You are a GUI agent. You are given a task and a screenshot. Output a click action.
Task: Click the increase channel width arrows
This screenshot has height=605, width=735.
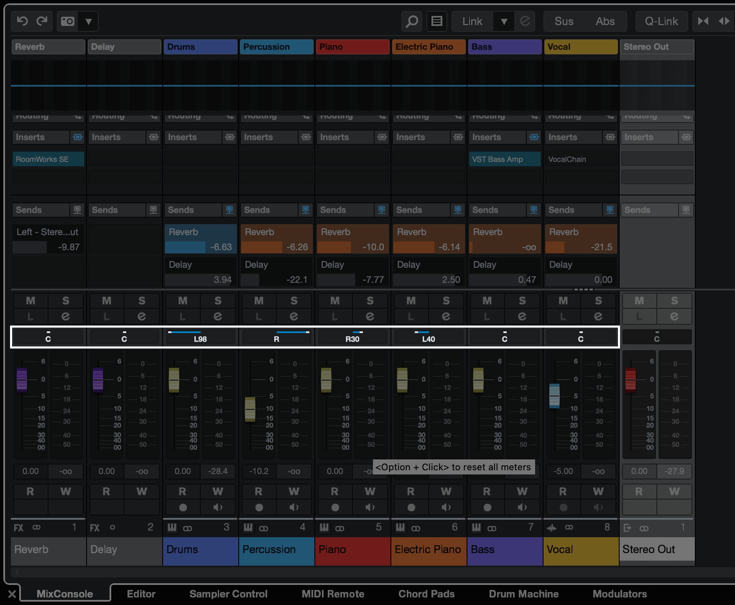point(724,21)
